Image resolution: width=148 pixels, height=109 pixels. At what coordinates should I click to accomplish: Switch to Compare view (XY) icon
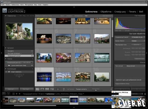47,89
